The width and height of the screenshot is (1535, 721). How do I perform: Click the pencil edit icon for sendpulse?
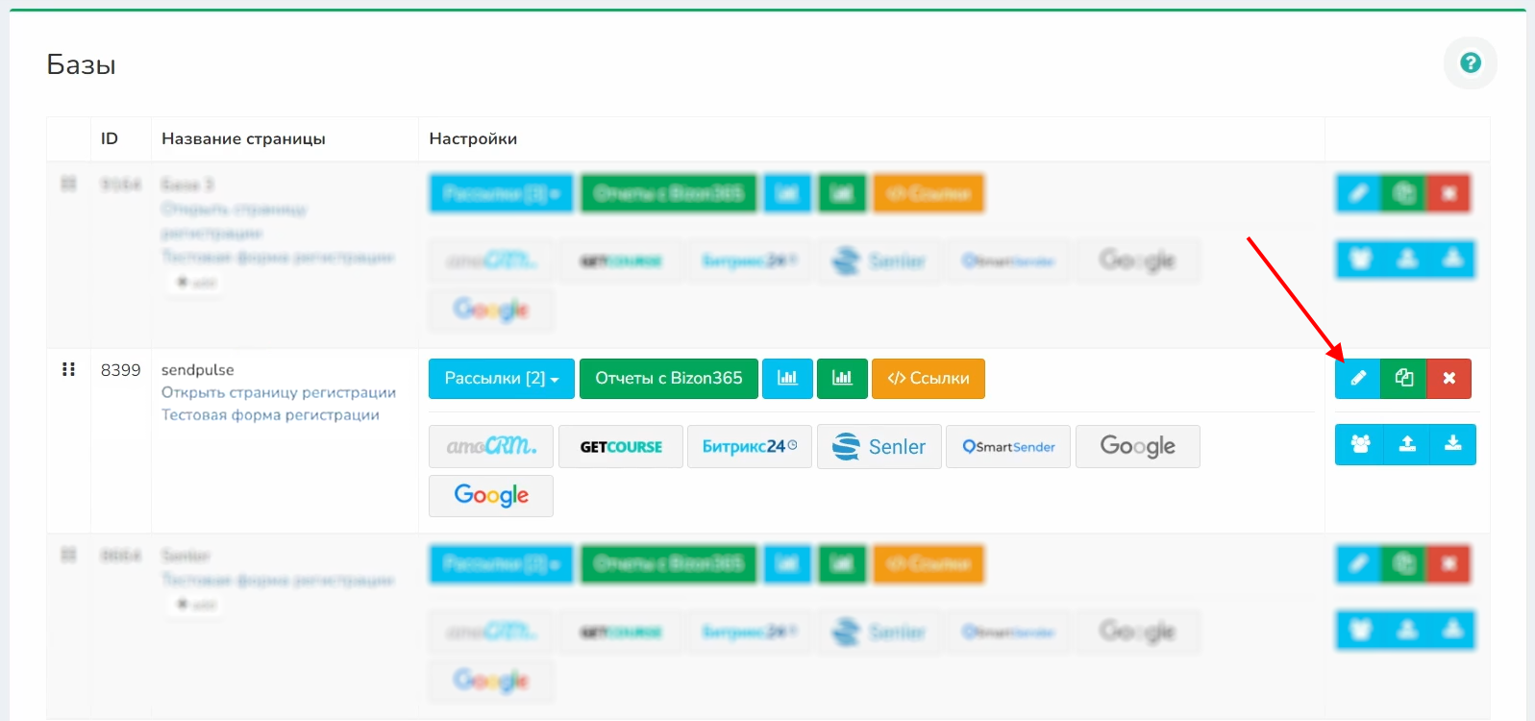coord(1357,378)
